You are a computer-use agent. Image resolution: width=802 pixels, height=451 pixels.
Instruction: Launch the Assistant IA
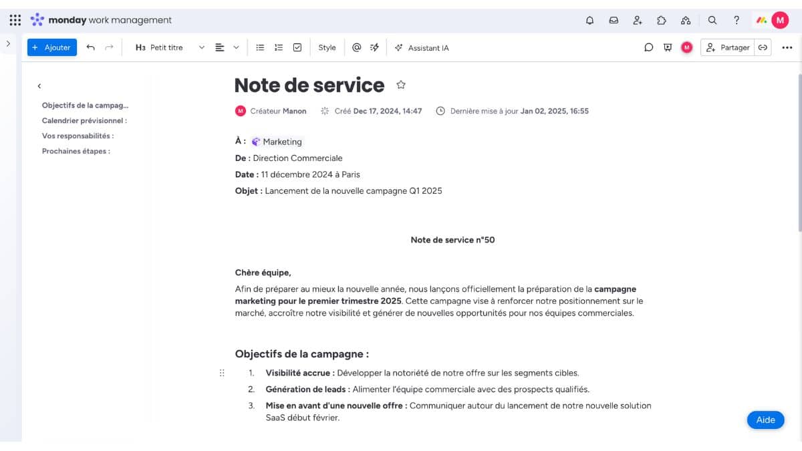click(x=422, y=47)
